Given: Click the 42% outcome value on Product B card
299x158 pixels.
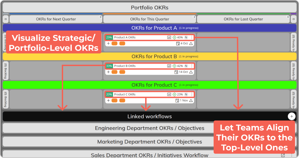Looking at the screenshot, I should click(180, 66).
